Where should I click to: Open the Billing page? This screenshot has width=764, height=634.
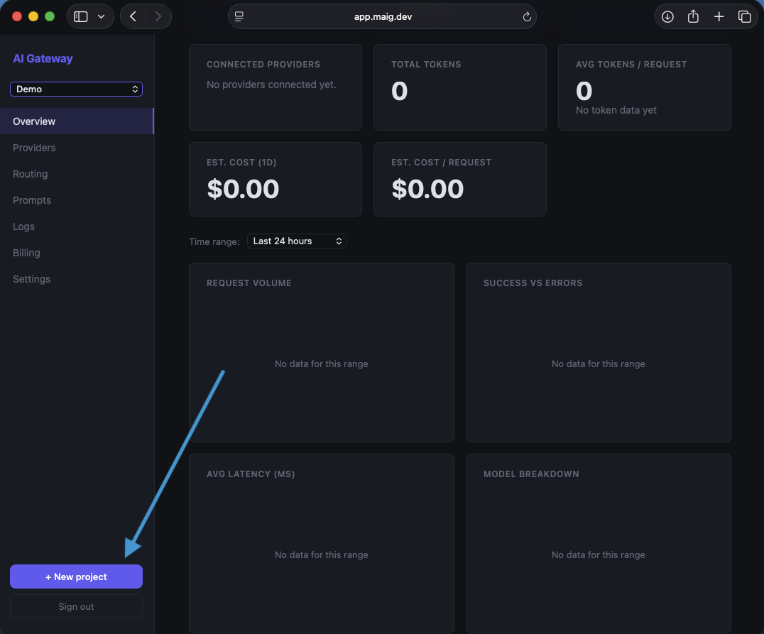click(x=26, y=253)
